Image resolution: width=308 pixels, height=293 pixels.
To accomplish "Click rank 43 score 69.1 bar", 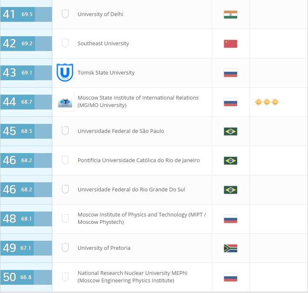I will [x=26, y=73].
